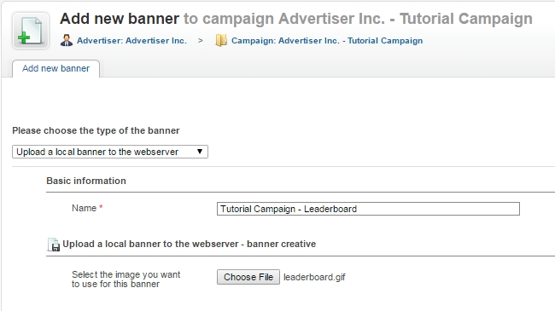This screenshot has width=555, height=311.
Task: Click the advertiser person icon in breadcrumb
Action: coord(67,41)
